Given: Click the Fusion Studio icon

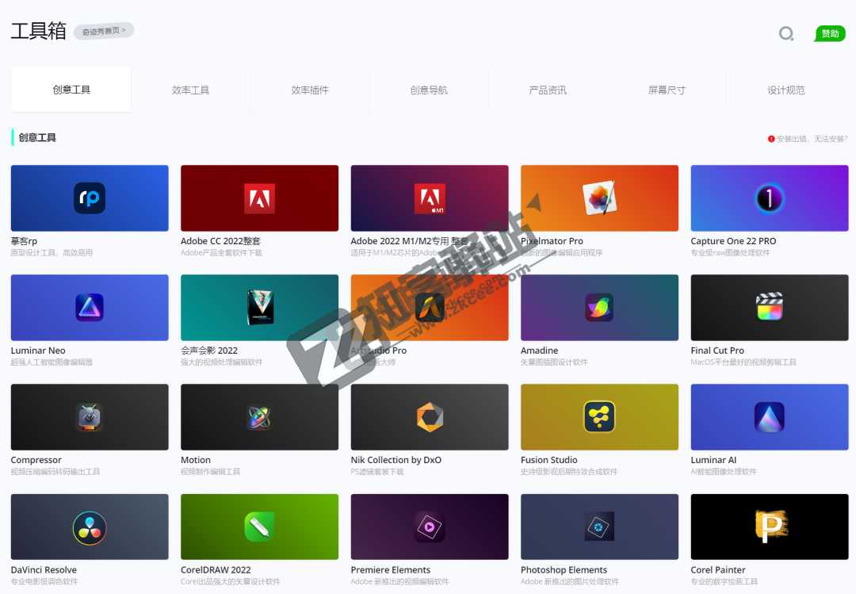Looking at the screenshot, I should pyautogui.click(x=599, y=417).
